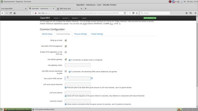Open the Firefox hamburger menu
Image resolution: width=198 pixels, height=111 pixels.
196,13
